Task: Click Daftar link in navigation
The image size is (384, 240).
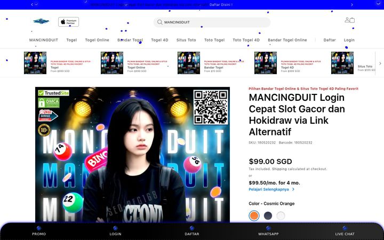Action: point(330,40)
